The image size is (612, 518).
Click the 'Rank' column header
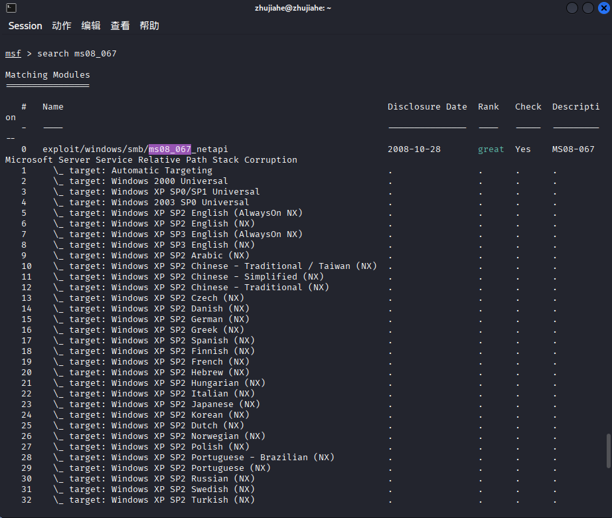[x=489, y=106]
